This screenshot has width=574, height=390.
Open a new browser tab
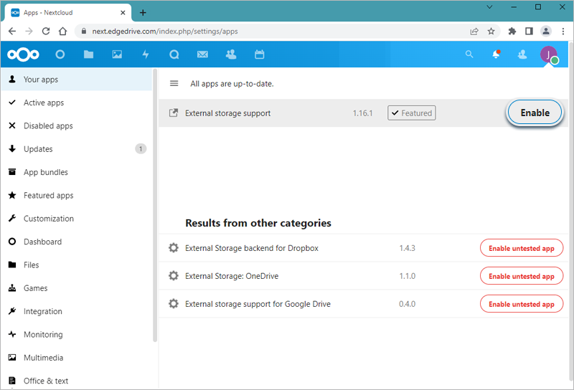(143, 13)
